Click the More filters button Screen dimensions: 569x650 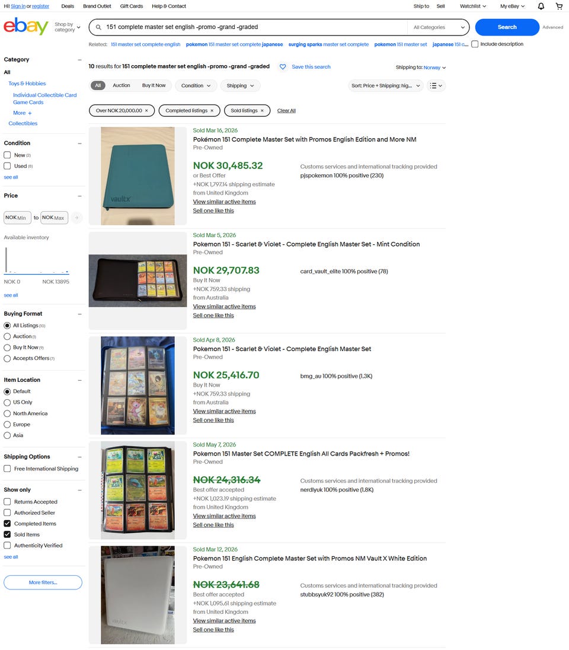click(43, 582)
